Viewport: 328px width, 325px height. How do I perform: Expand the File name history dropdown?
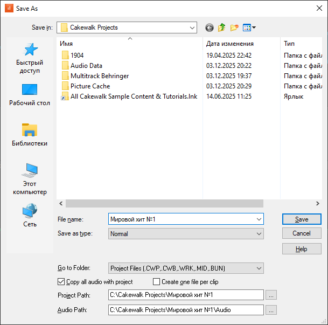pos(259,219)
